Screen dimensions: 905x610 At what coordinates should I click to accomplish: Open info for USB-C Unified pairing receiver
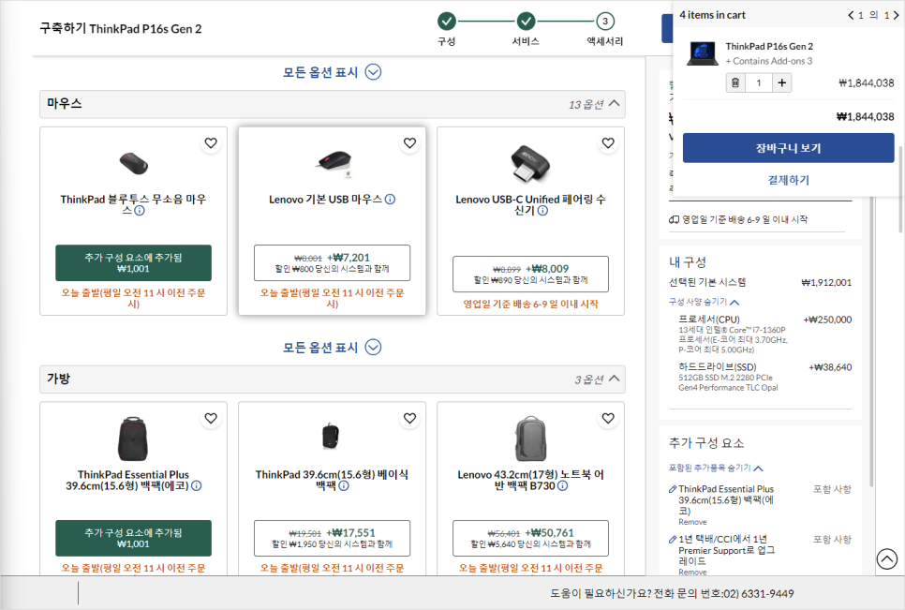(x=542, y=211)
